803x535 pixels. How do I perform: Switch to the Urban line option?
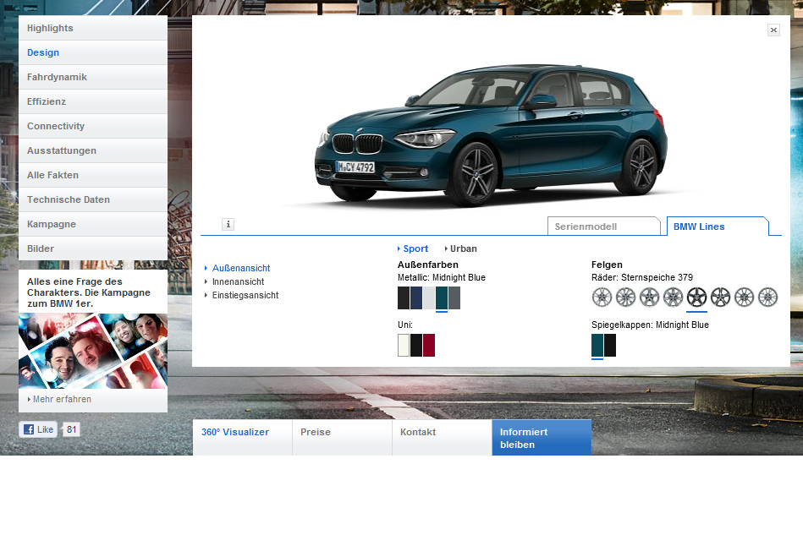[463, 248]
